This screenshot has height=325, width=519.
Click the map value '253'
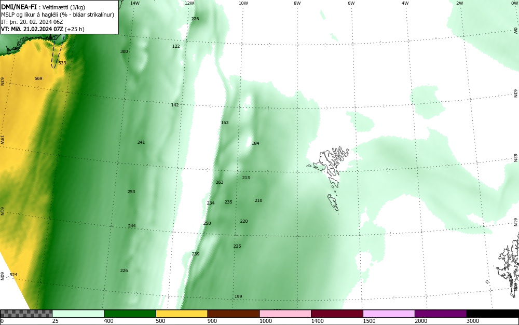click(131, 192)
